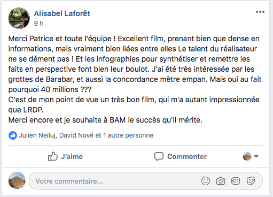View David Nové's profile from likes
This screenshot has height=197, width=273.
pos(76,135)
